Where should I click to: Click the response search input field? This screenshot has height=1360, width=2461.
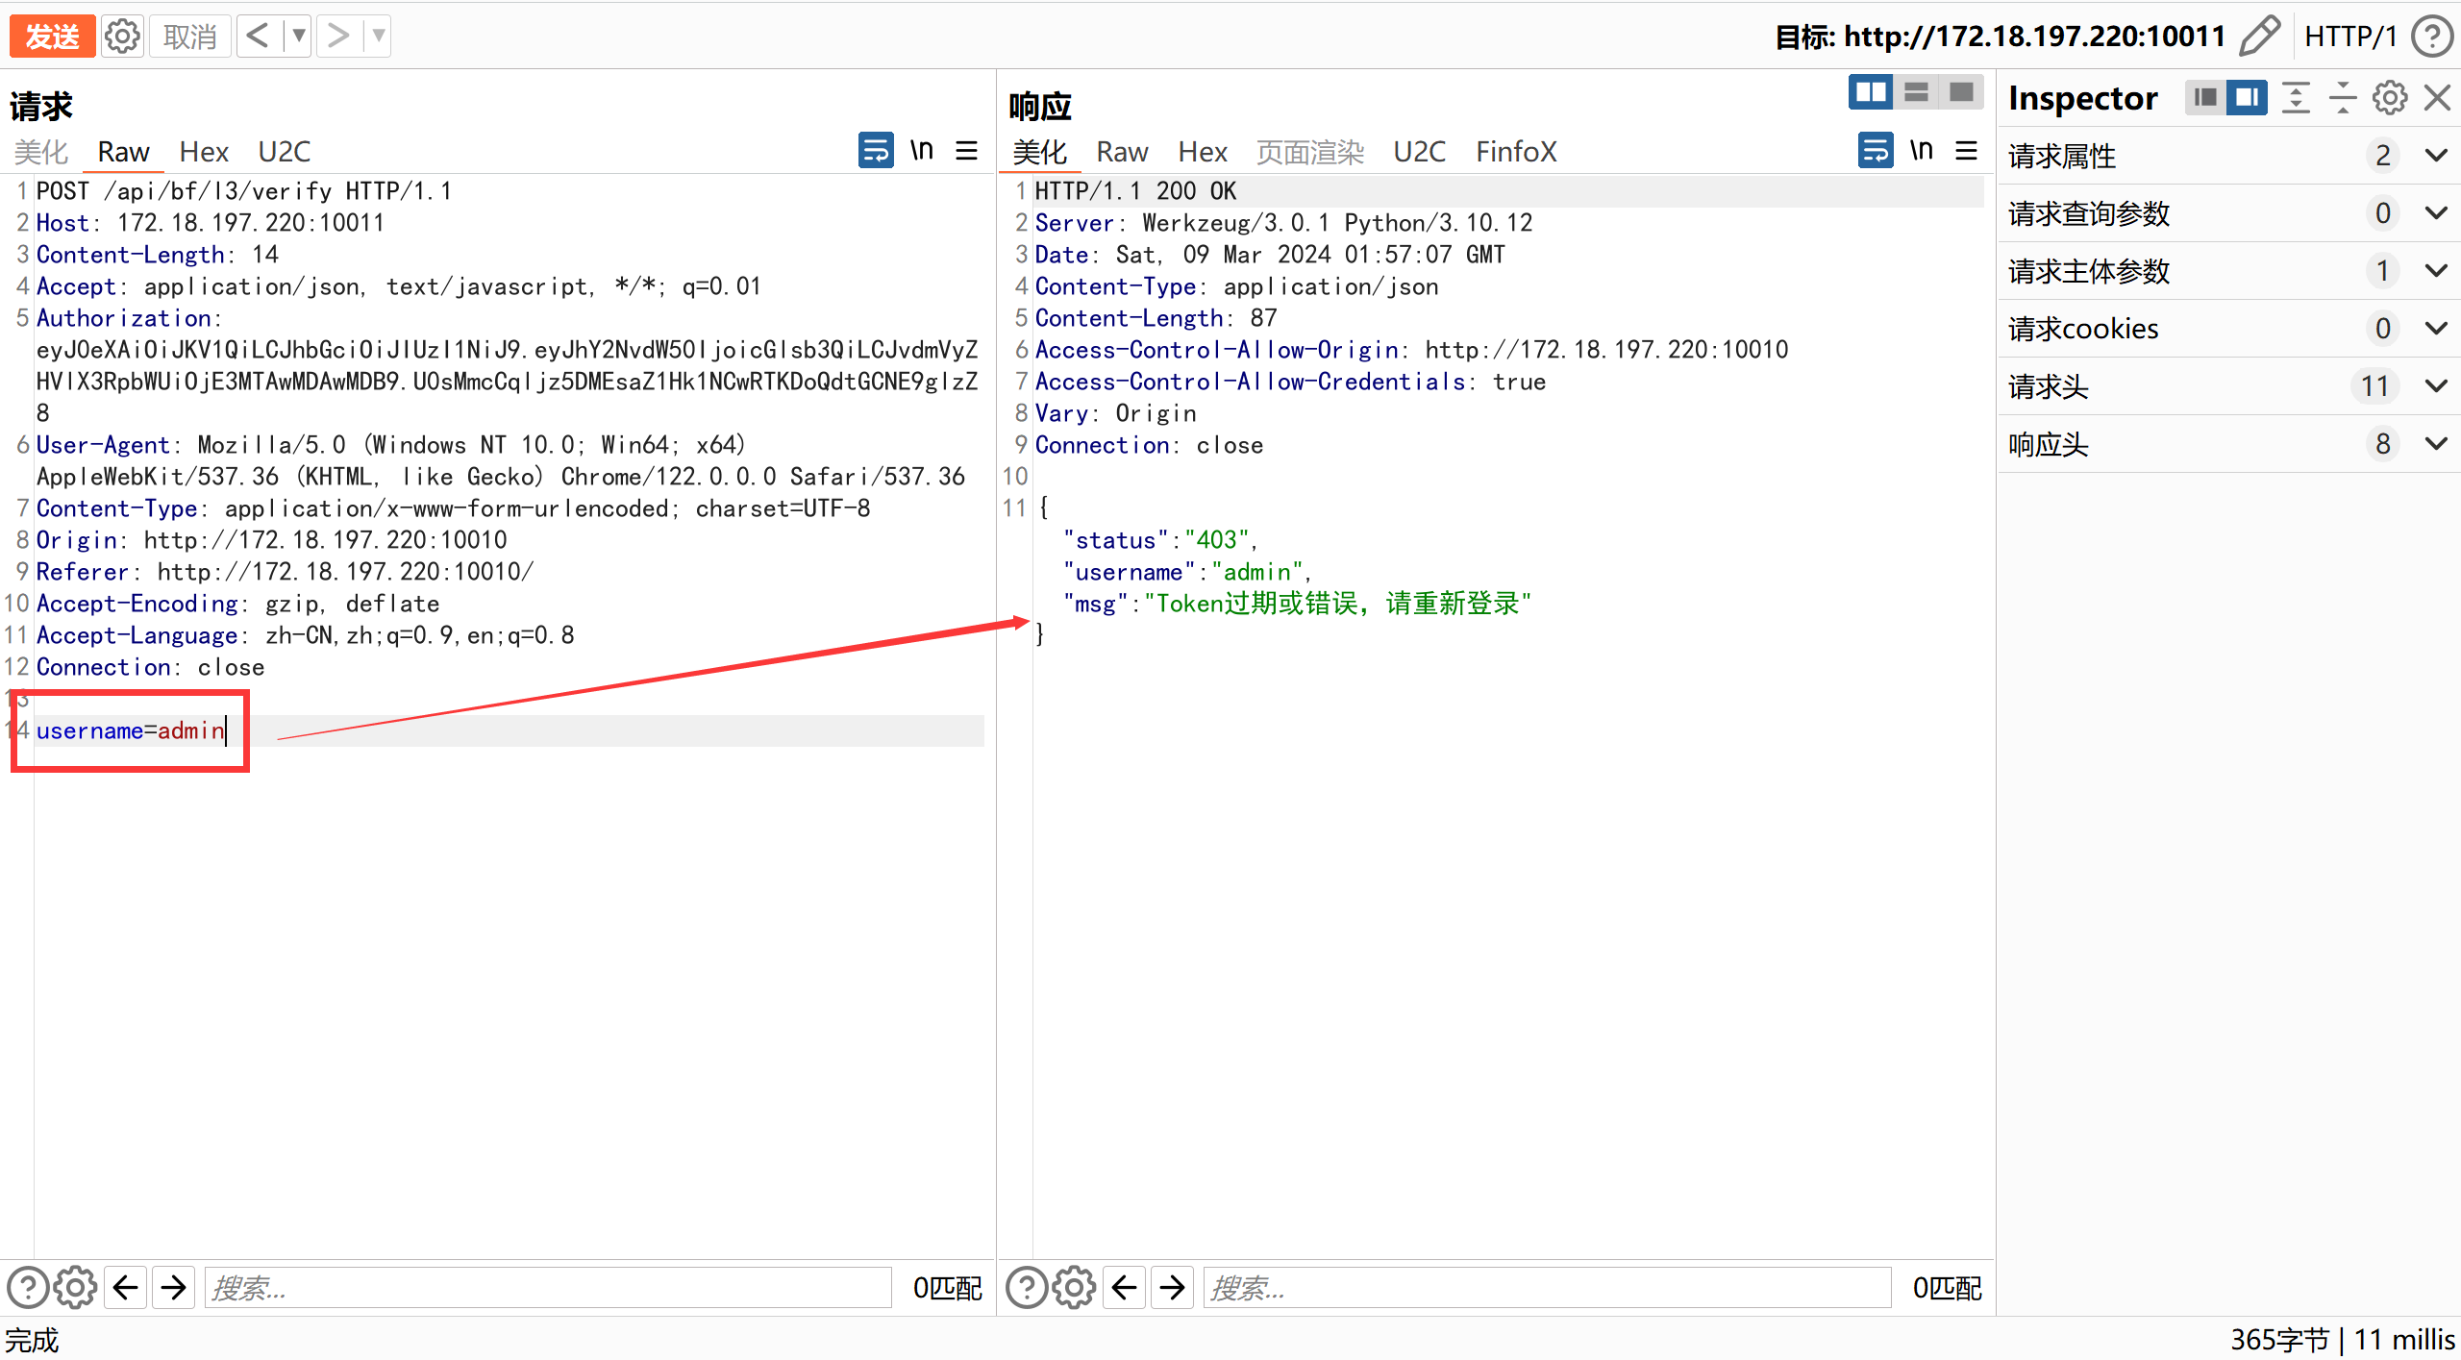click(1546, 1287)
